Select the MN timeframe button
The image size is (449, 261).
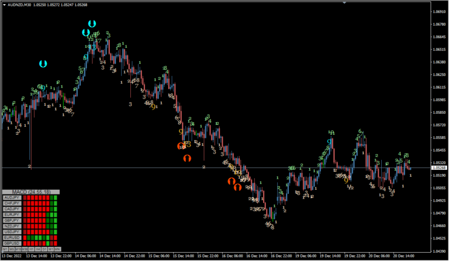pos(57,249)
